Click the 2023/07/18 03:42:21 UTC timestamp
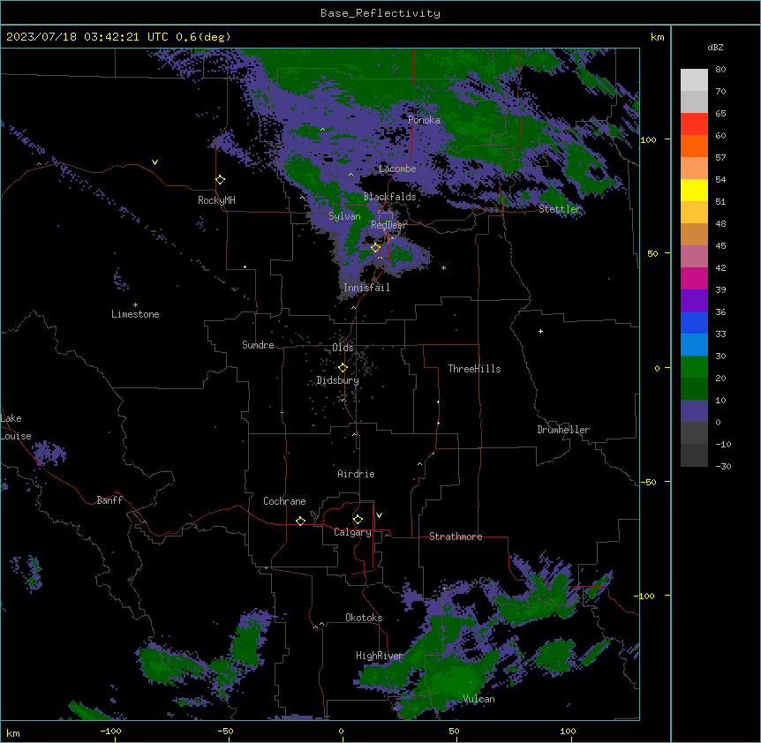Image resolution: width=761 pixels, height=743 pixels. pos(87,37)
